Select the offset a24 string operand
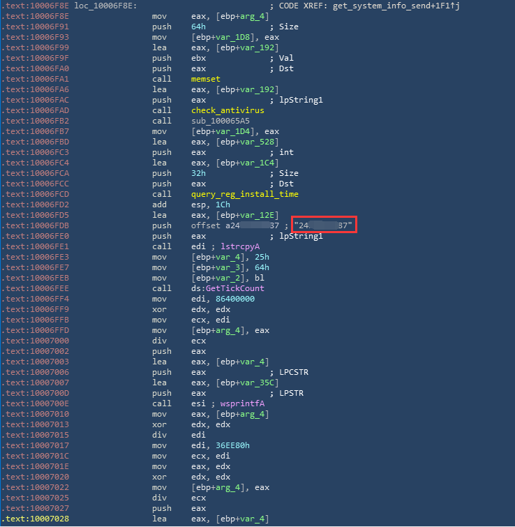The image size is (515, 527). coord(235,225)
